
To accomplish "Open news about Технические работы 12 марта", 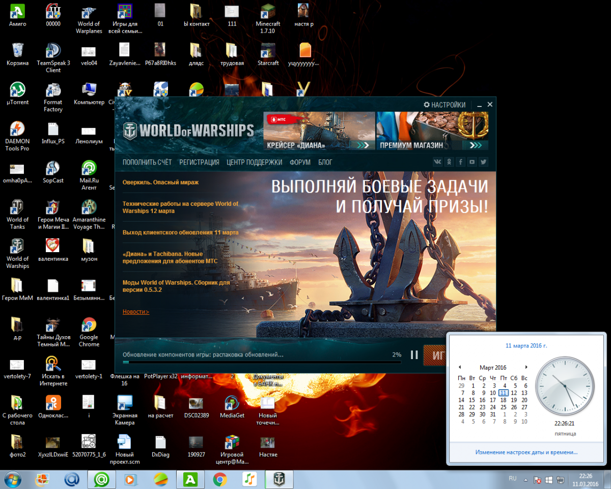I will (x=180, y=207).
